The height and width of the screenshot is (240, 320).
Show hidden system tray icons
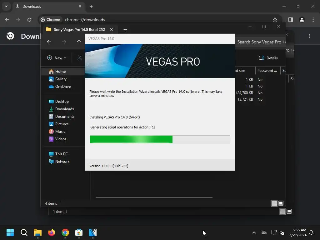pyautogui.click(x=254, y=232)
